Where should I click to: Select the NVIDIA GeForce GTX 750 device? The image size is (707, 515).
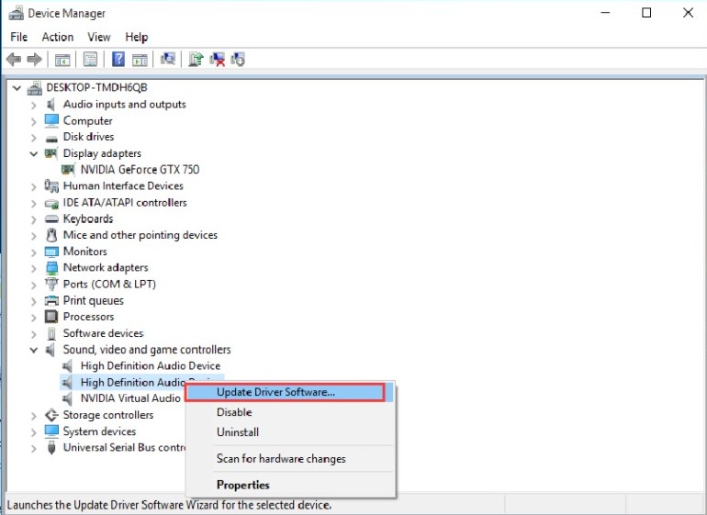tap(140, 170)
